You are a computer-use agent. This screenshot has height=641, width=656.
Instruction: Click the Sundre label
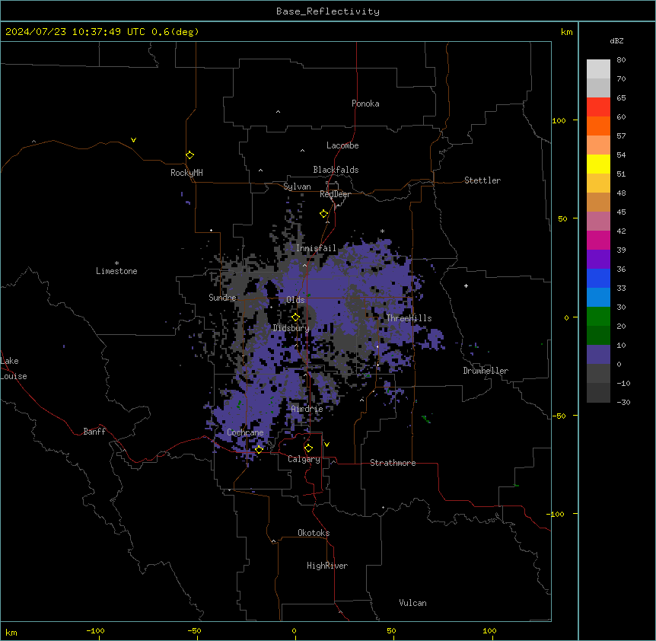pos(222,298)
